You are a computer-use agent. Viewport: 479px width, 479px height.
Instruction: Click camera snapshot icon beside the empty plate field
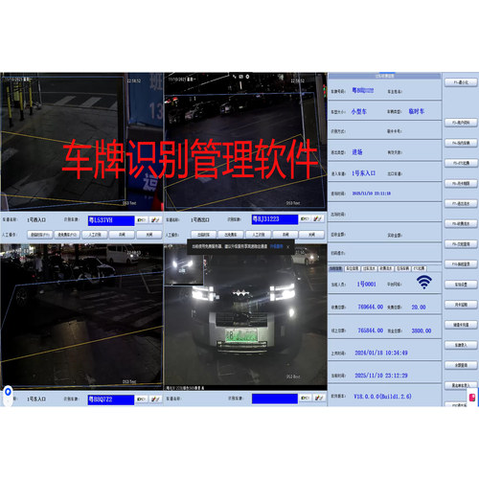(305, 398)
